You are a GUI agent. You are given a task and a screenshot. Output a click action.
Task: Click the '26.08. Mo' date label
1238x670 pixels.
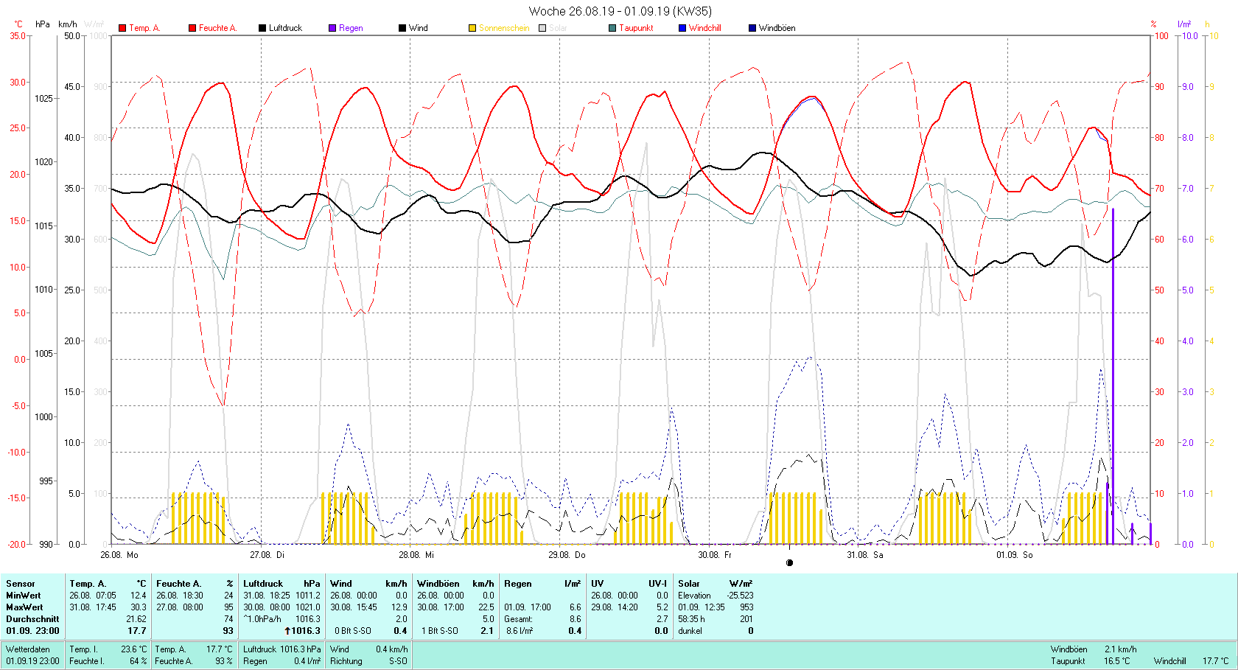click(x=119, y=555)
